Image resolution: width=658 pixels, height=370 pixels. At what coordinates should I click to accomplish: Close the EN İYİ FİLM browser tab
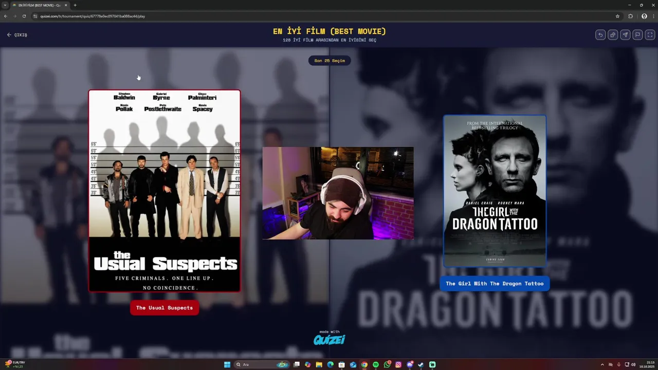pos(66,5)
